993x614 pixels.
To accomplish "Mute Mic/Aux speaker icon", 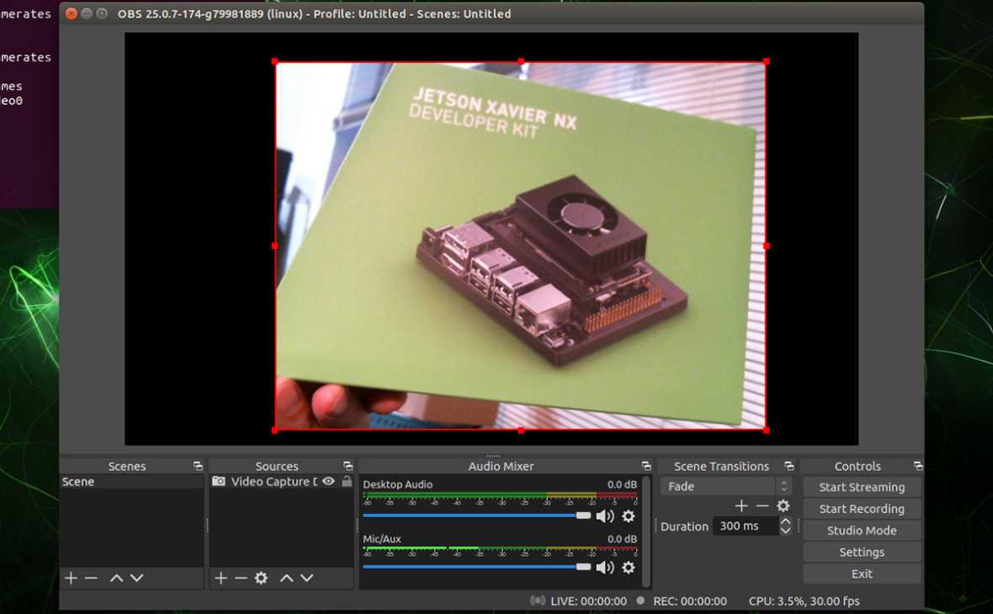I will click(605, 567).
